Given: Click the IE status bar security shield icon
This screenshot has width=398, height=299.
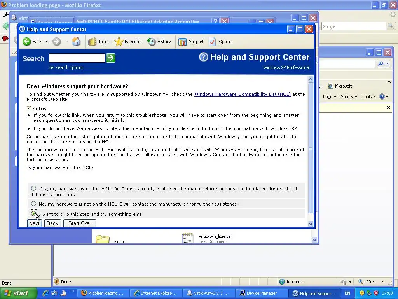Looking at the screenshot, I should [57, 281].
